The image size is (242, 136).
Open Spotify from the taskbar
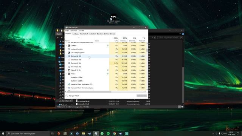click(x=108, y=133)
